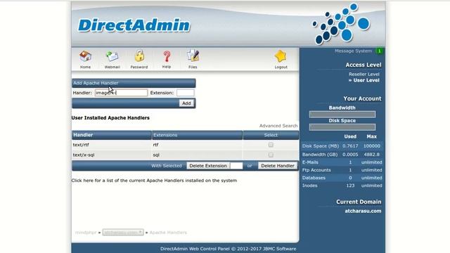Click the Delete Extension button
This screenshot has height=253, width=450.
pyautogui.click(x=208, y=166)
